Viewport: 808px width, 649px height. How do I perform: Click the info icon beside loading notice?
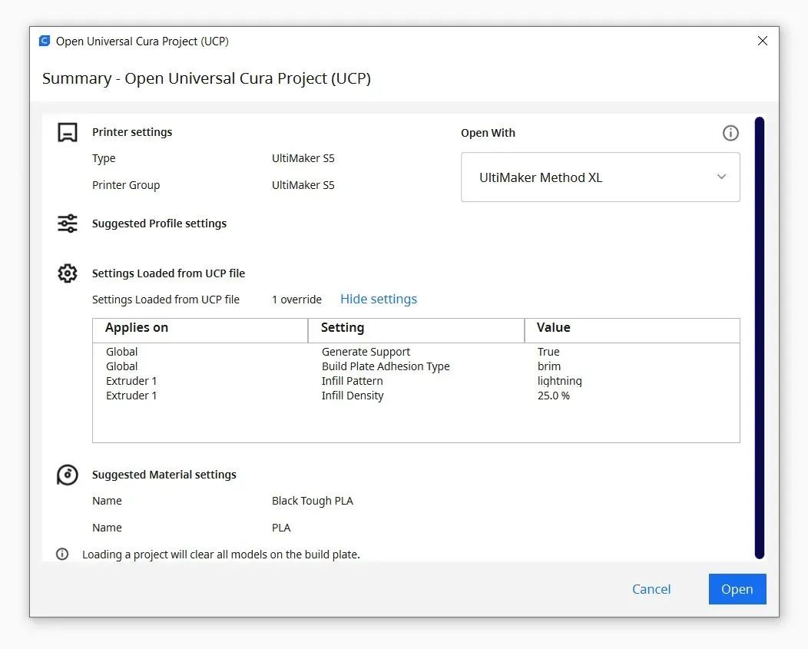[62, 555]
